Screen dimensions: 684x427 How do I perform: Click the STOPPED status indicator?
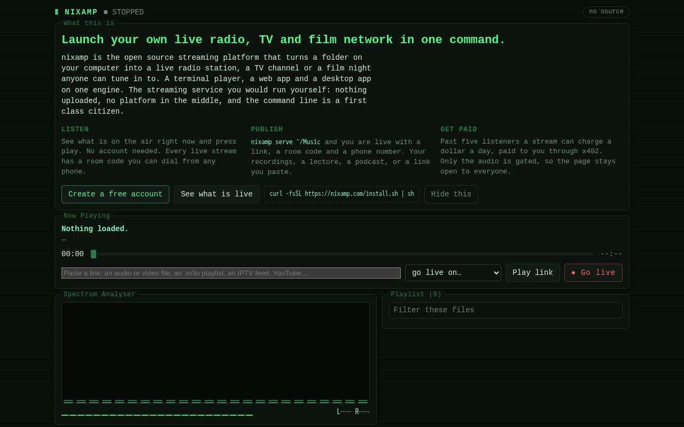[x=123, y=12]
